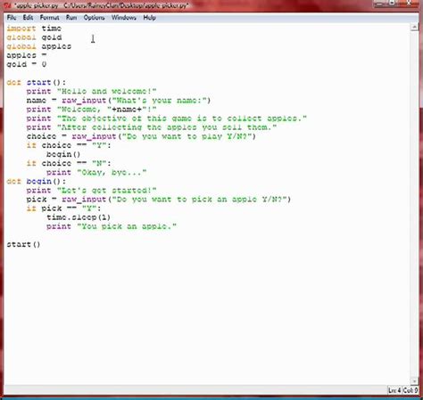
Task: Click the Ln 4 status indicator
Action: [x=394, y=390]
